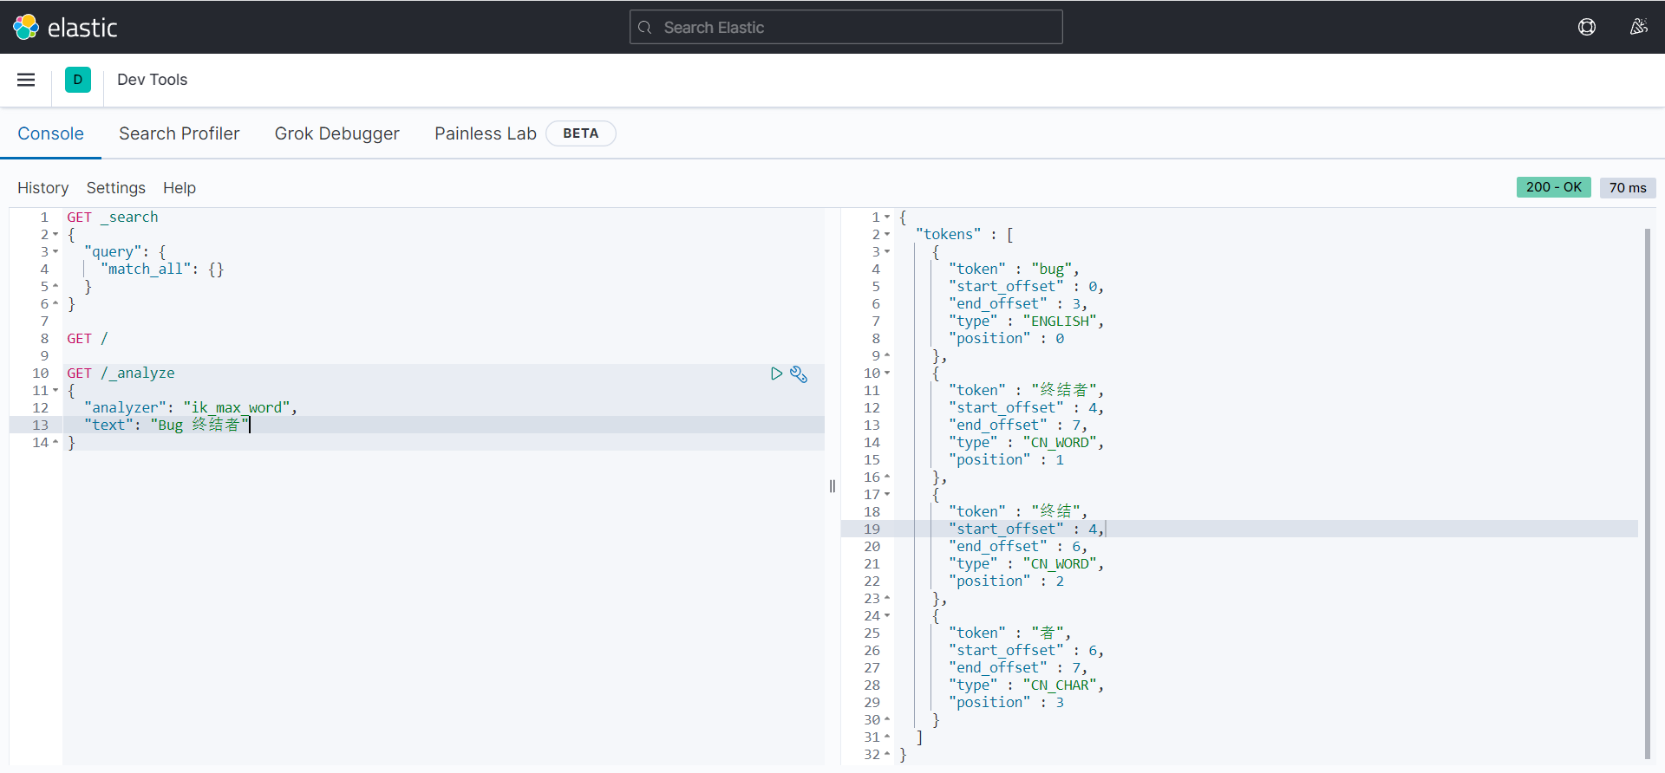The width and height of the screenshot is (1665, 773).
Task: Switch to the Search Profiler tab
Action: click(x=180, y=133)
